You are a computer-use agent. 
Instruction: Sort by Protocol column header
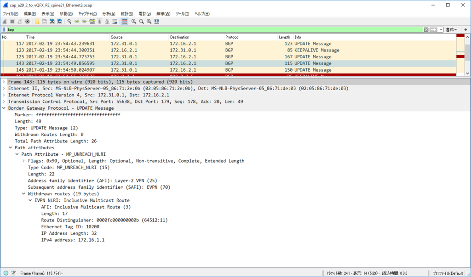(251, 37)
